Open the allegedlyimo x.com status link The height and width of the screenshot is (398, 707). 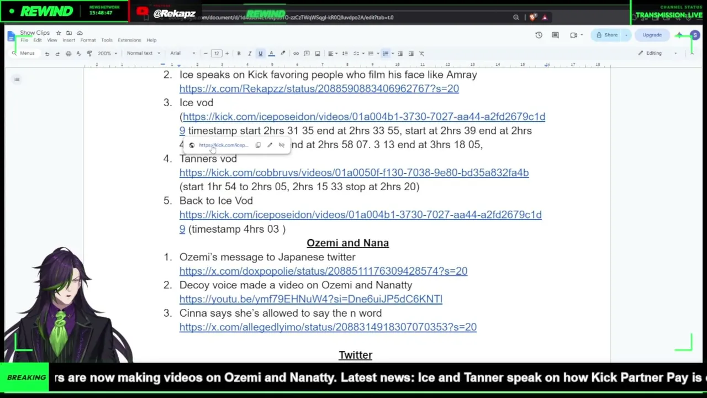coord(328,327)
